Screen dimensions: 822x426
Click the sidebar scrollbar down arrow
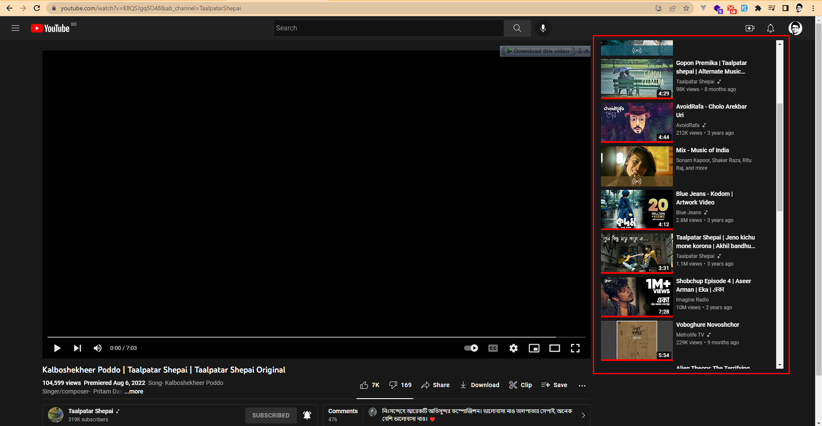point(780,365)
